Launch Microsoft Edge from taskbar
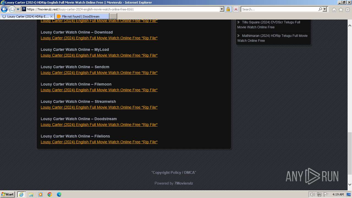The width and height of the screenshot is (352, 198). tap(59, 194)
